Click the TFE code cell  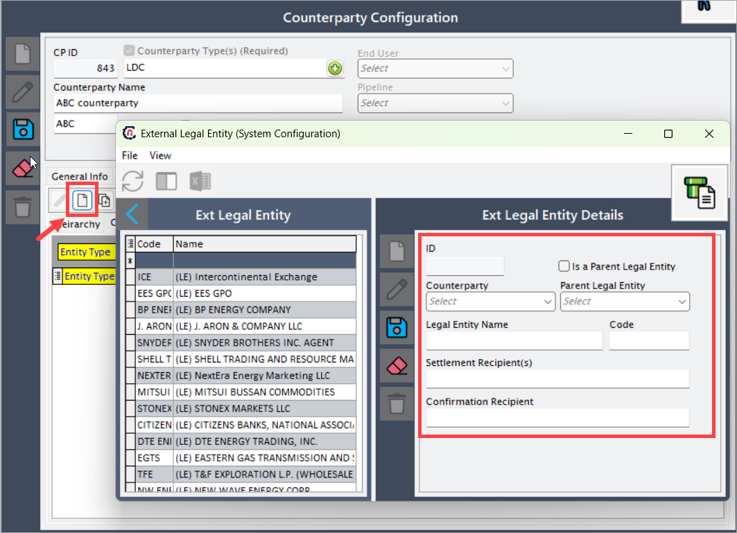[x=154, y=474]
